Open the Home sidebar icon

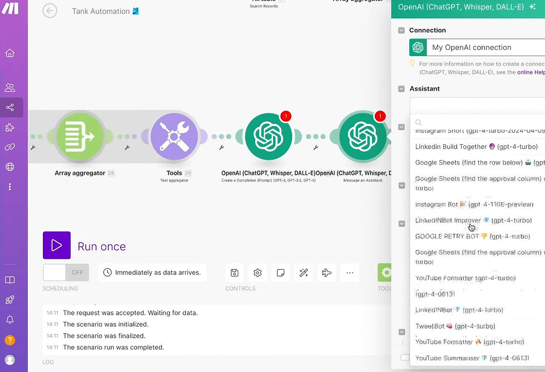tap(10, 53)
